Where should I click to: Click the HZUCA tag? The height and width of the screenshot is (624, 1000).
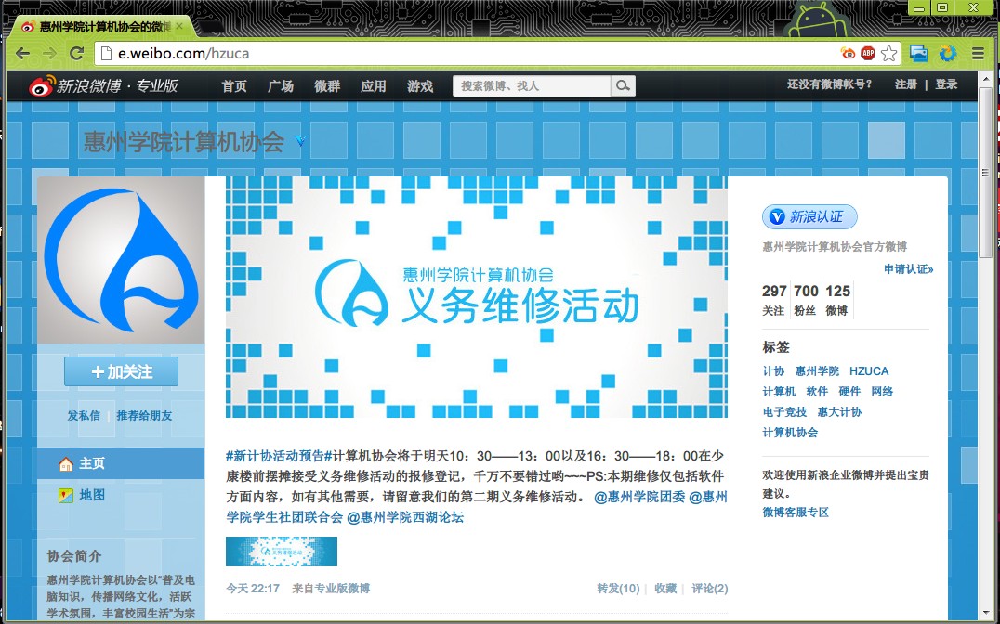[x=869, y=370]
